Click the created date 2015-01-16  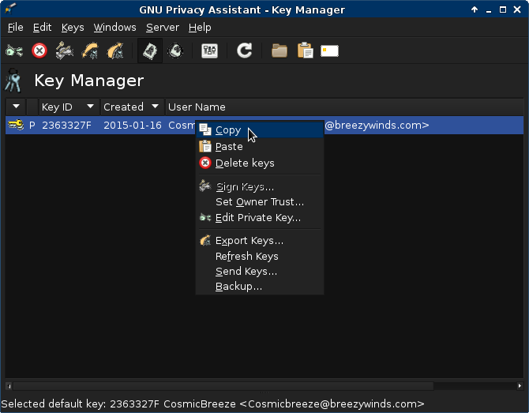(x=133, y=126)
